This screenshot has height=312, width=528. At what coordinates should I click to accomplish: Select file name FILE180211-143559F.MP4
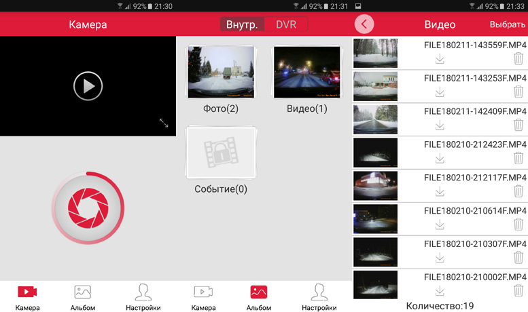[475, 45]
